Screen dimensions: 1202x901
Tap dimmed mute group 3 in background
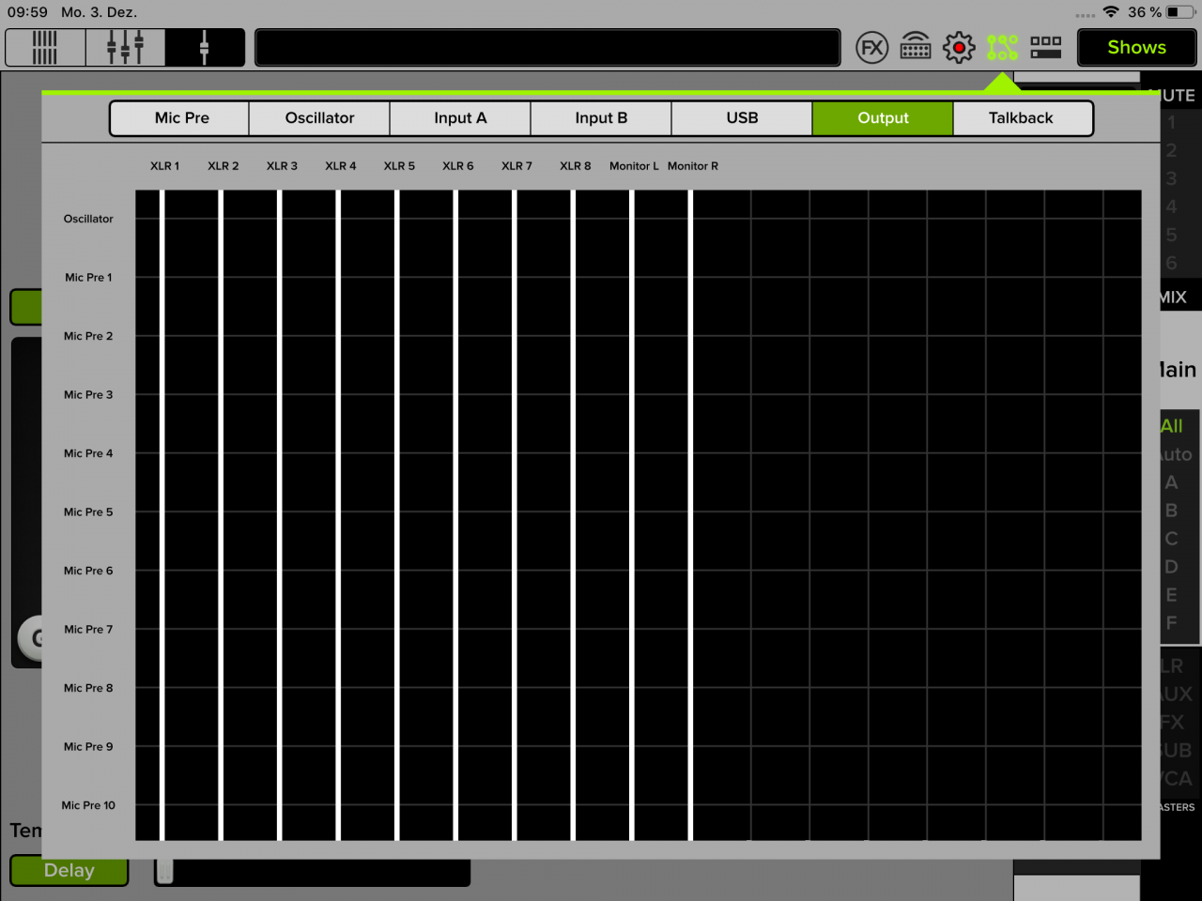pos(1171,178)
